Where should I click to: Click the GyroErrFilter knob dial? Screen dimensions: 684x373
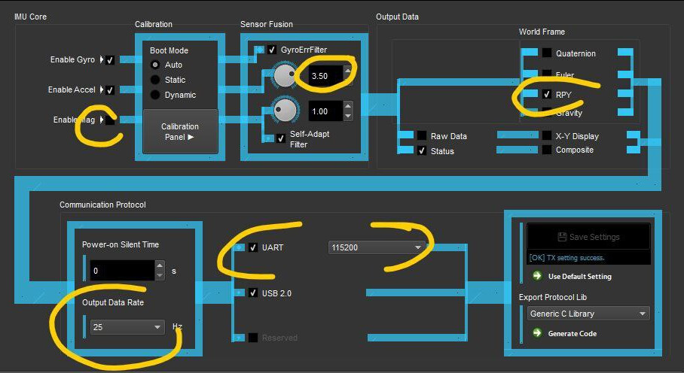tap(284, 75)
